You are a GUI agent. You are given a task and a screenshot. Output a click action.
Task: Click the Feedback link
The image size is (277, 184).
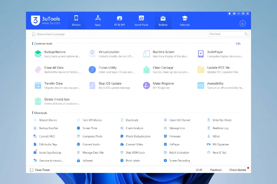[x=216, y=170]
